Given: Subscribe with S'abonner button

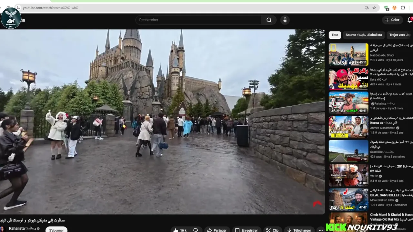Looking at the screenshot, I should (56, 230).
